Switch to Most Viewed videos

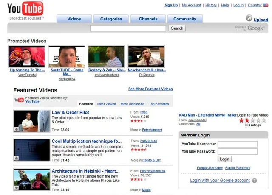107,104
